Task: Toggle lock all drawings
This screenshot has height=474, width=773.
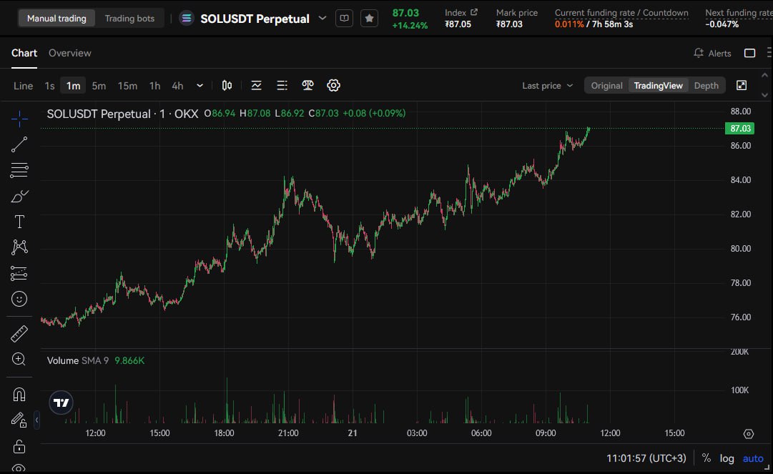Action: coord(19,446)
